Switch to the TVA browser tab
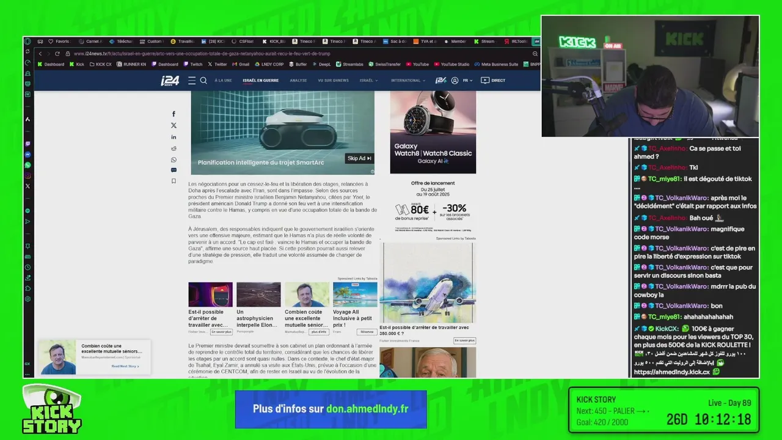The image size is (782, 440). click(x=425, y=42)
